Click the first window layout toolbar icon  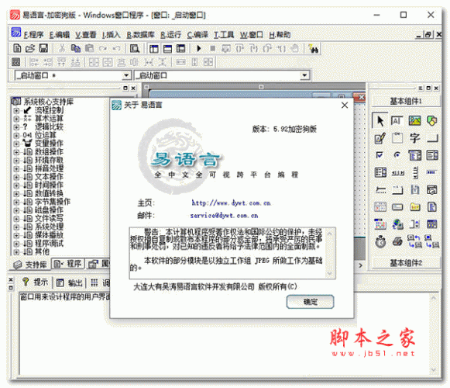point(154,48)
